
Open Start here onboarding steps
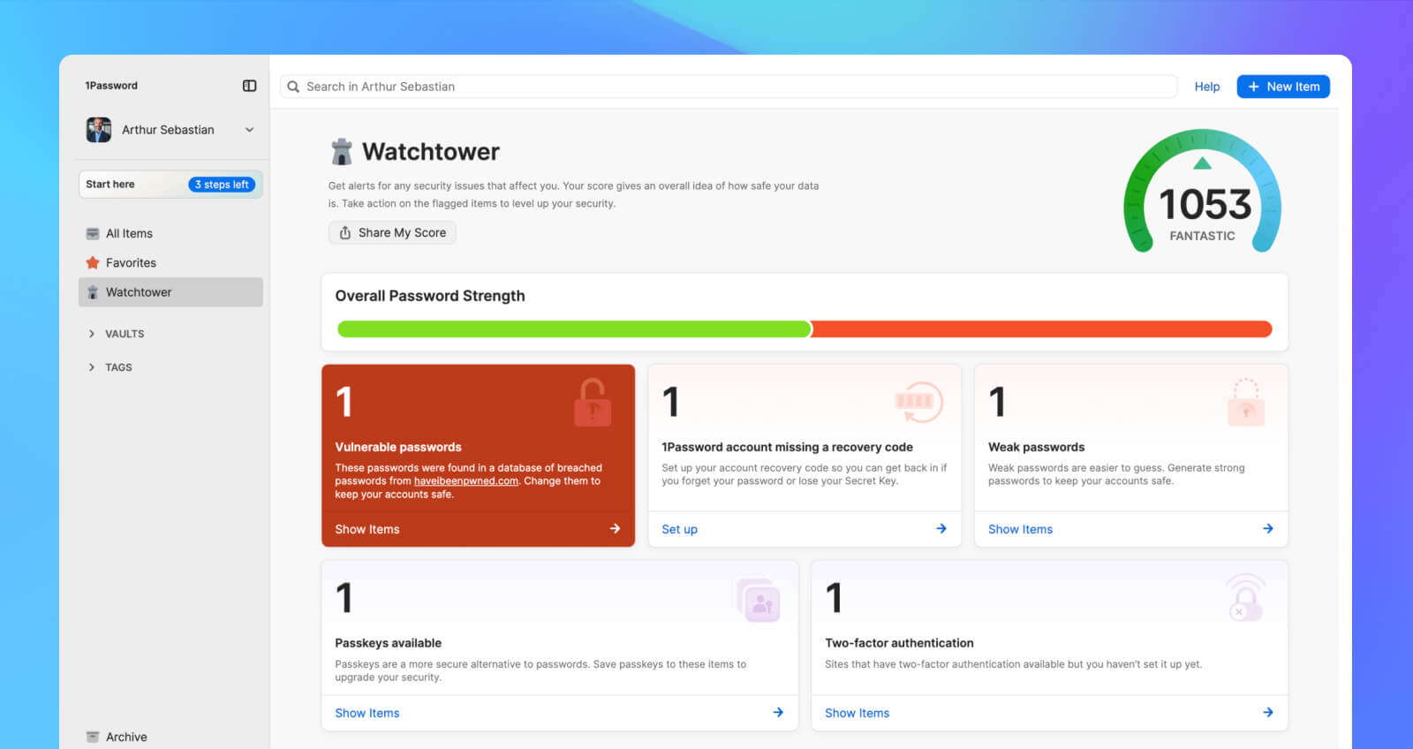pos(170,185)
